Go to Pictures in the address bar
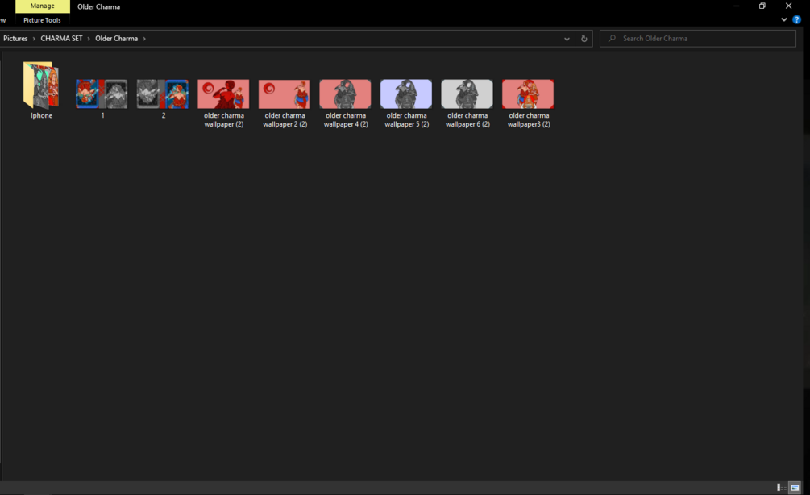The height and width of the screenshot is (495, 810). coord(15,38)
